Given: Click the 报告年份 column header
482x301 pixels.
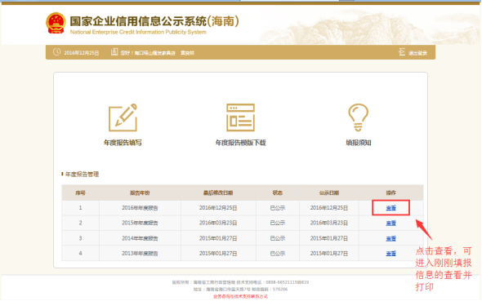Looking at the screenshot, I should (x=140, y=193).
